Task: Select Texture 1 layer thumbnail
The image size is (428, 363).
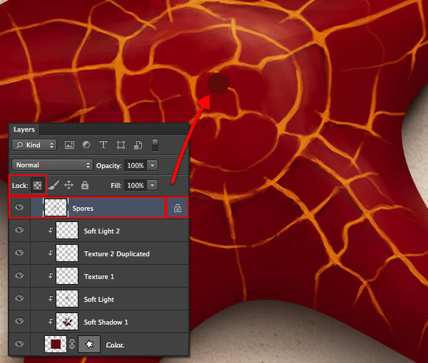Action: pos(67,276)
